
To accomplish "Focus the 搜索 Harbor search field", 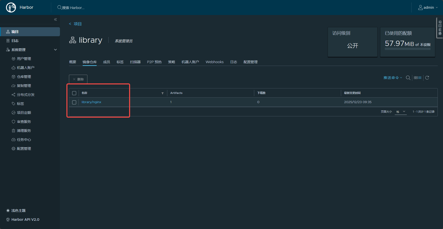I will pos(73,8).
